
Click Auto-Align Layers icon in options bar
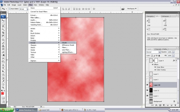click(94, 9)
